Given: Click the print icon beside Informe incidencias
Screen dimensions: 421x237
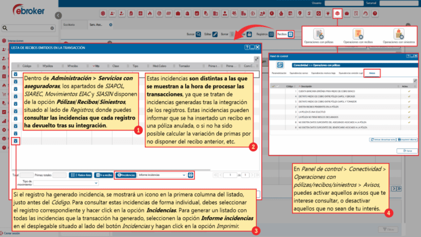Looking at the screenshot, I should [191, 174].
